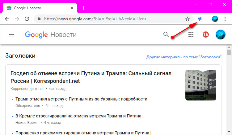This screenshot has width=232, height=135.
Task: Open a new browser tab
Action: click(84, 8)
